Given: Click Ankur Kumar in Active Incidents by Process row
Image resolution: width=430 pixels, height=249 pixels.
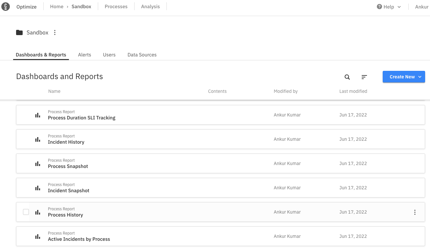Looking at the screenshot, I should (287, 236).
